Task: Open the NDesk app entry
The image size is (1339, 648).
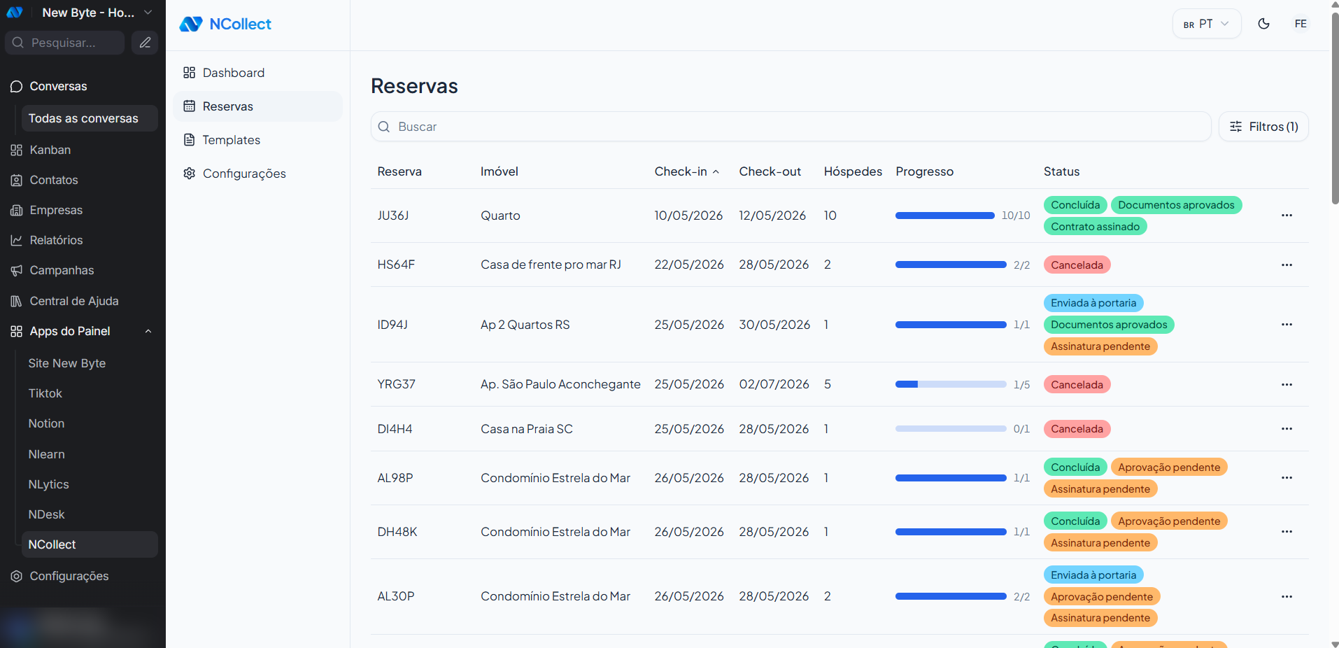Action: click(47, 515)
